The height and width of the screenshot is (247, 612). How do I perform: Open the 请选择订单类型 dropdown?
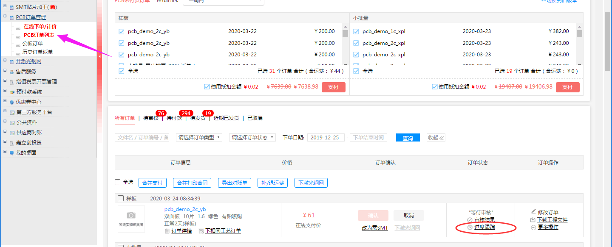coord(199,138)
